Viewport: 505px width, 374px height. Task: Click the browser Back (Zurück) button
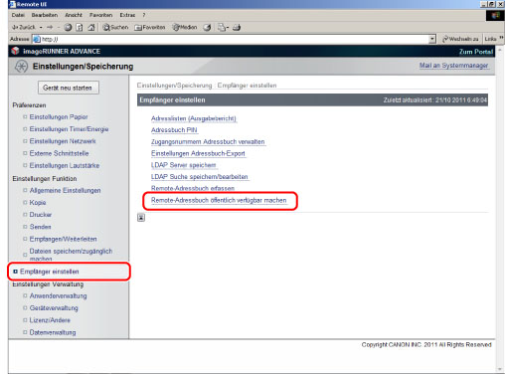pyautogui.click(x=24, y=27)
